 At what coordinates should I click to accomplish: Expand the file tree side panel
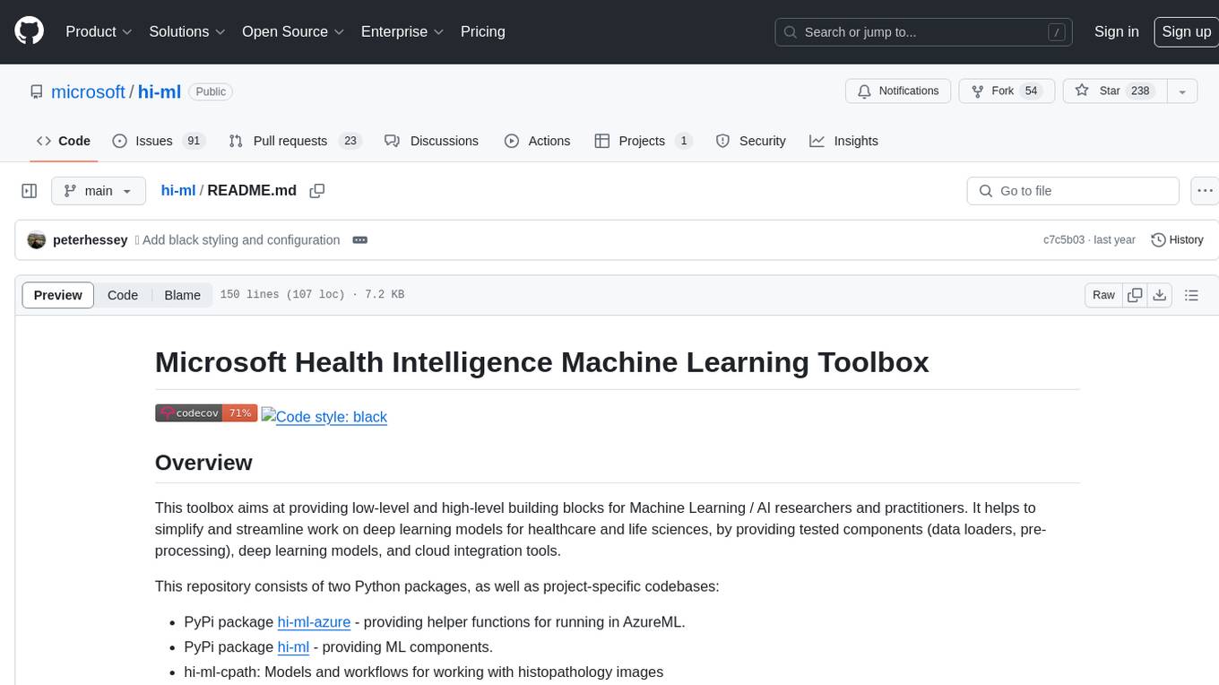30,191
